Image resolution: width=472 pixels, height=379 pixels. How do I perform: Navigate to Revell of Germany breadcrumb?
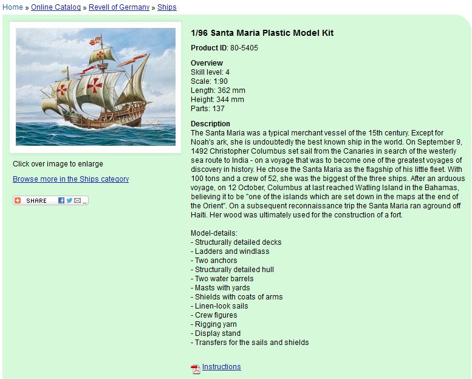tap(119, 7)
